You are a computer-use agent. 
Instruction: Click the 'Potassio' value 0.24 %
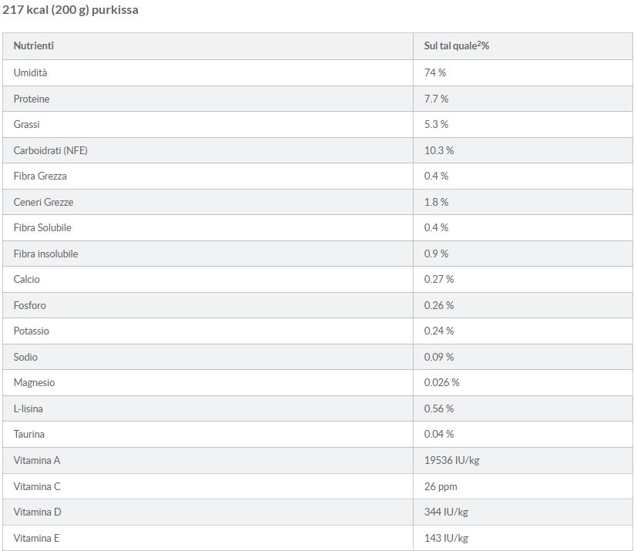[439, 331]
